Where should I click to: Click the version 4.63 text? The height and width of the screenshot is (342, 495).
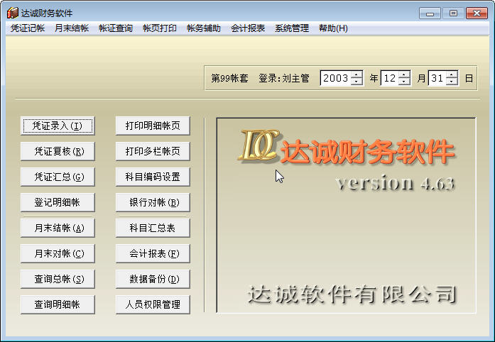[396, 182]
